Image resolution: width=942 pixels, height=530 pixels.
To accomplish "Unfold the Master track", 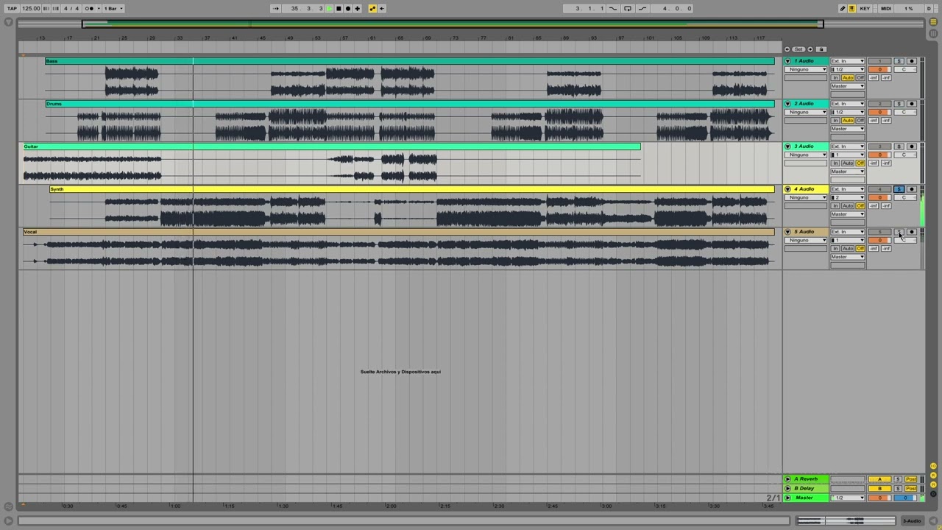I will pos(787,498).
